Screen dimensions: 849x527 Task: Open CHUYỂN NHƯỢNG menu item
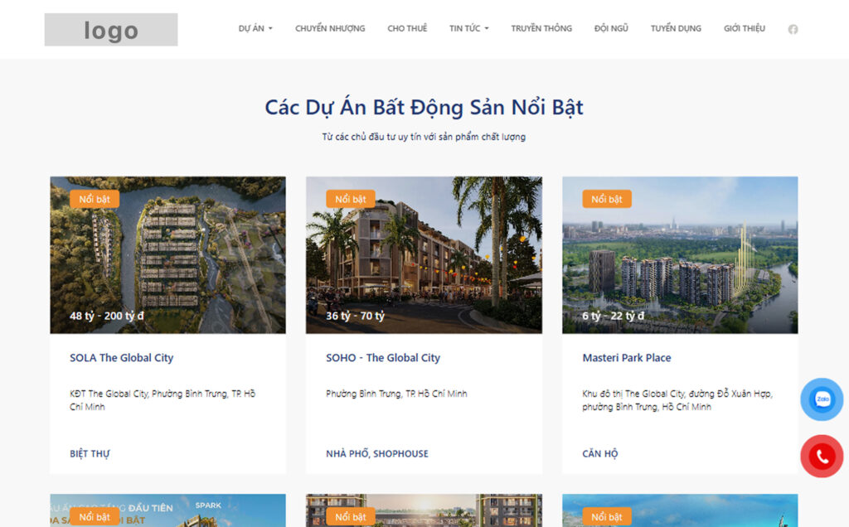click(330, 28)
